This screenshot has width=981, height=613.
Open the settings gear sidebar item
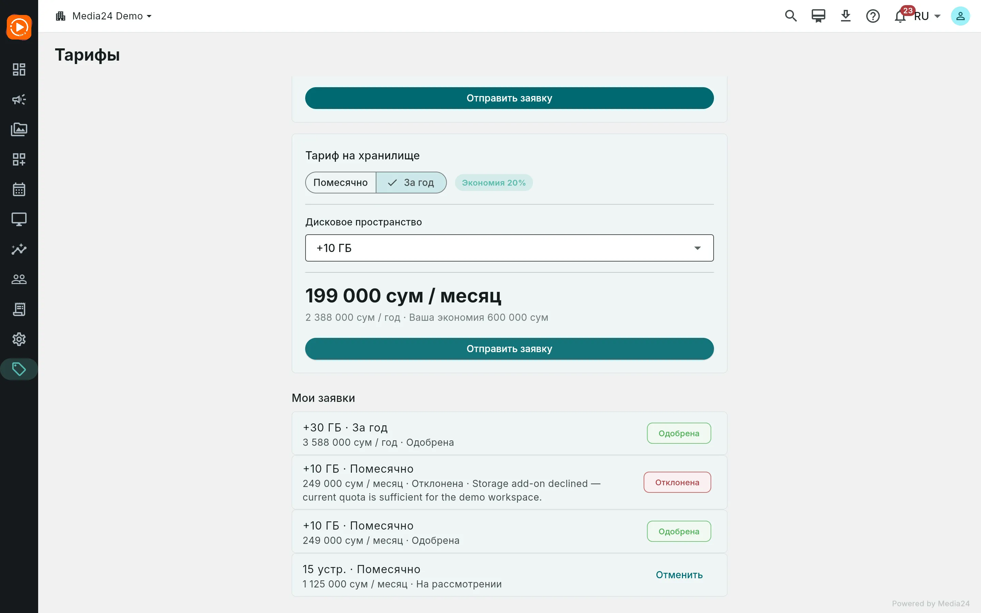pyautogui.click(x=19, y=339)
